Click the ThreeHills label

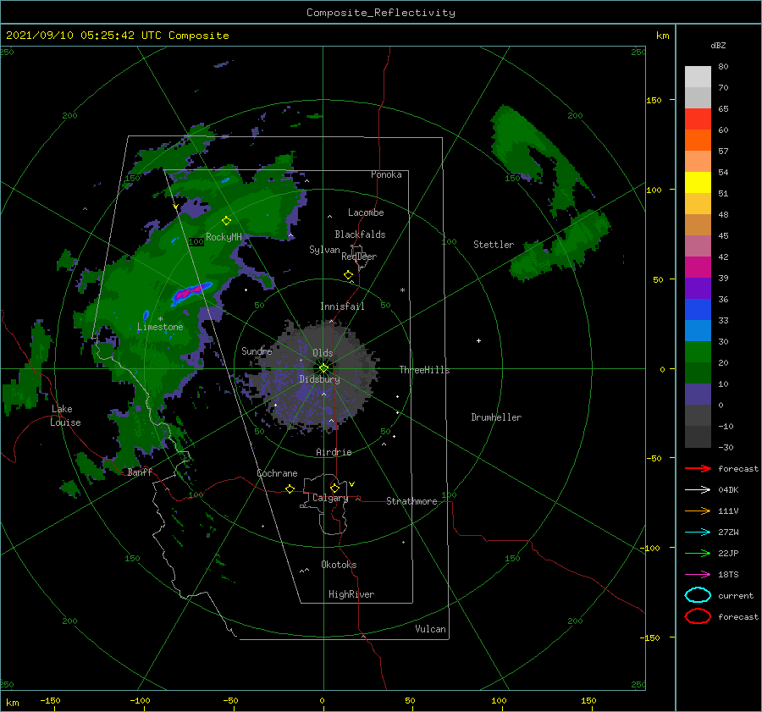425,370
